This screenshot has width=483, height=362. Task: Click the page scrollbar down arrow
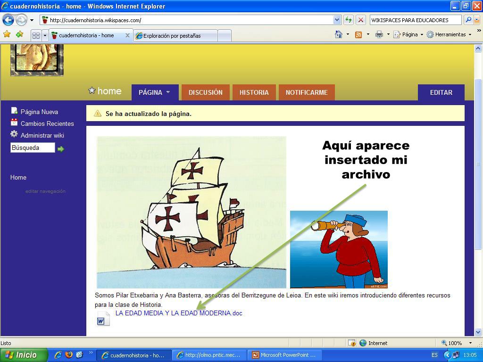pos(478,332)
